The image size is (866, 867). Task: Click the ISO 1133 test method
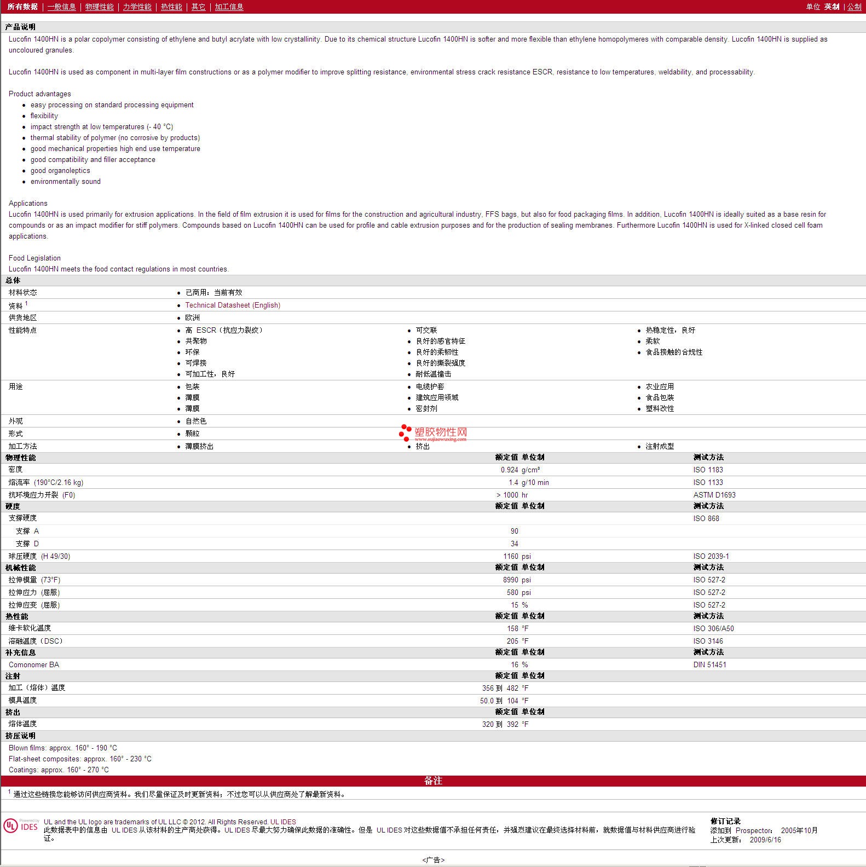(x=708, y=482)
